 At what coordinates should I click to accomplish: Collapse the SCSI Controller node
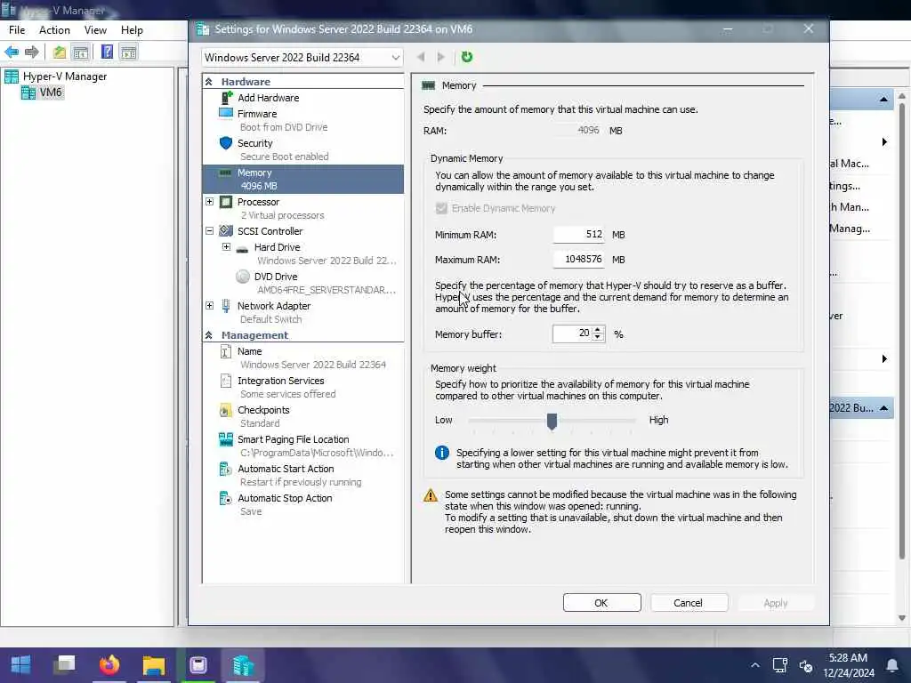click(210, 230)
